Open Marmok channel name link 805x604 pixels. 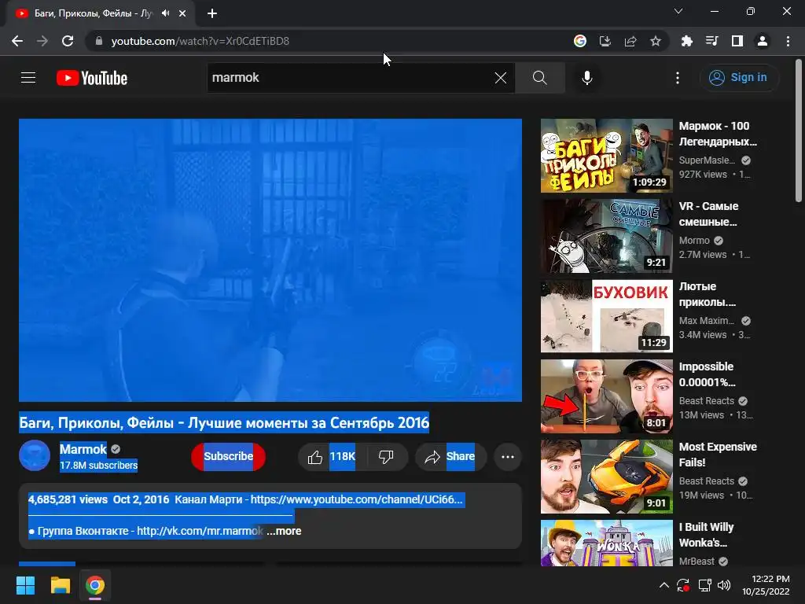(x=83, y=449)
